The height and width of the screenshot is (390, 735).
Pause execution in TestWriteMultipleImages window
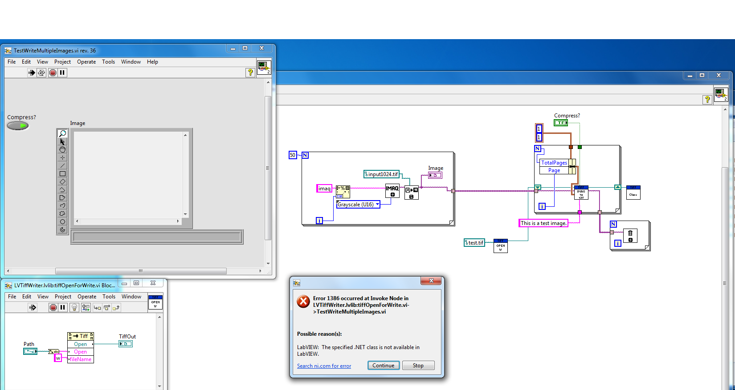(x=62, y=72)
